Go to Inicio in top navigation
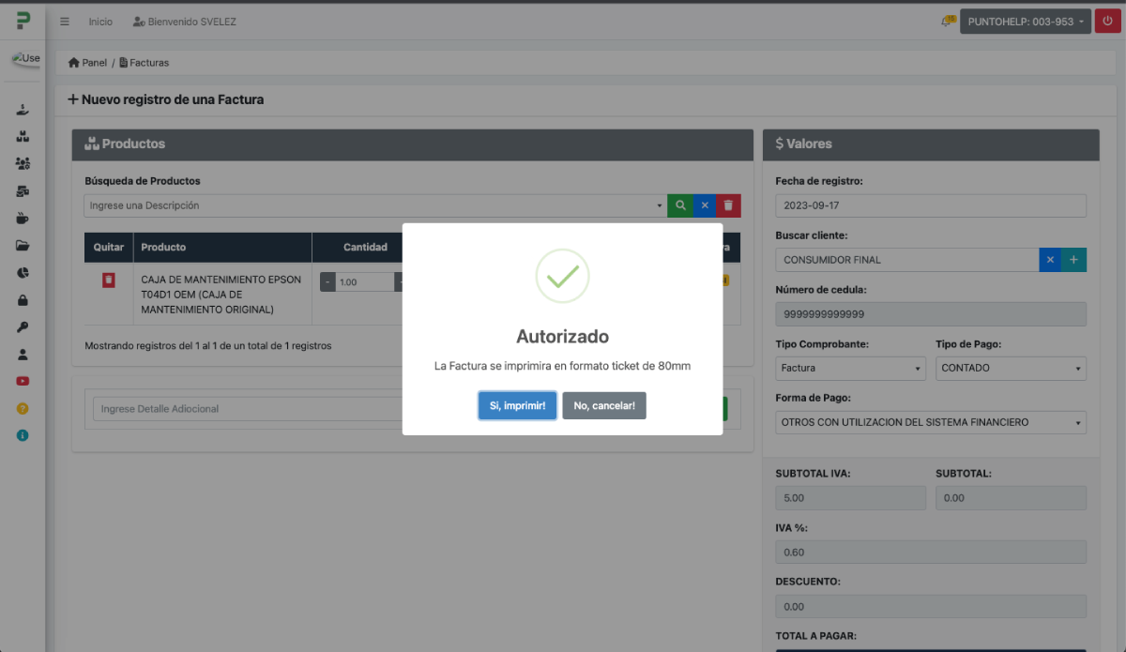This screenshot has height=652, width=1126. click(x=100, y=22)
